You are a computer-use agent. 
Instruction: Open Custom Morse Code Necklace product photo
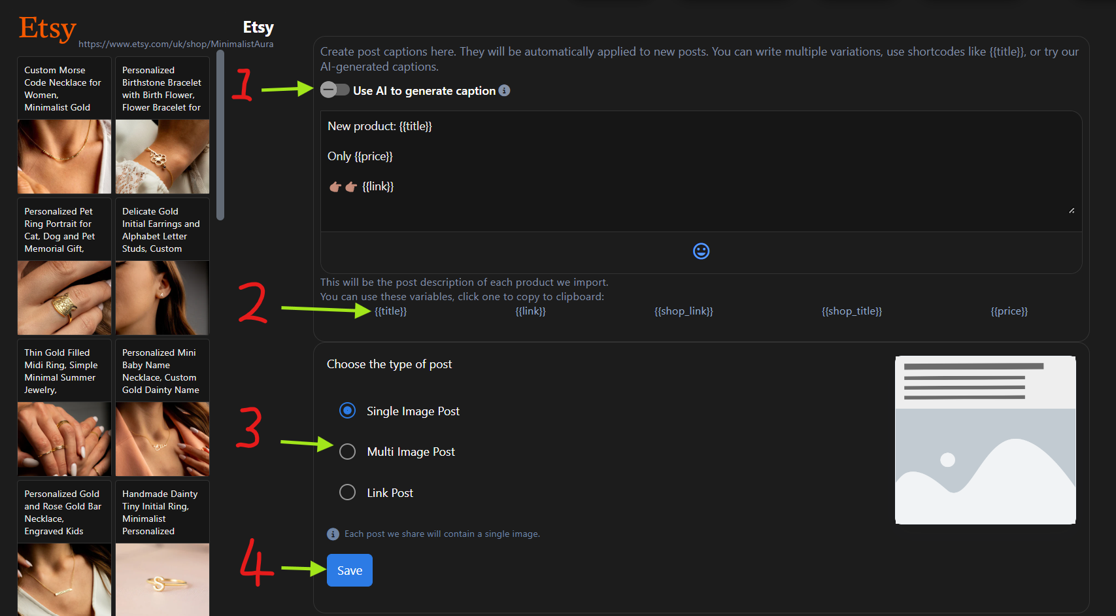(x=64, y=156)
